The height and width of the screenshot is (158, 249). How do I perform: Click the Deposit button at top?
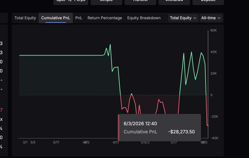[x=208, y=1]
